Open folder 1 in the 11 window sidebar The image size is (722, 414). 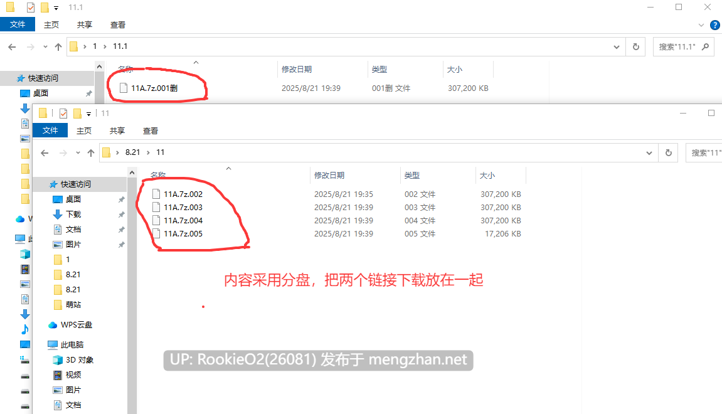point(68,259)
